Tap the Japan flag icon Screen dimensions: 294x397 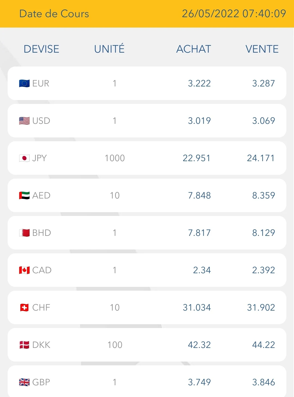[24, 158]
